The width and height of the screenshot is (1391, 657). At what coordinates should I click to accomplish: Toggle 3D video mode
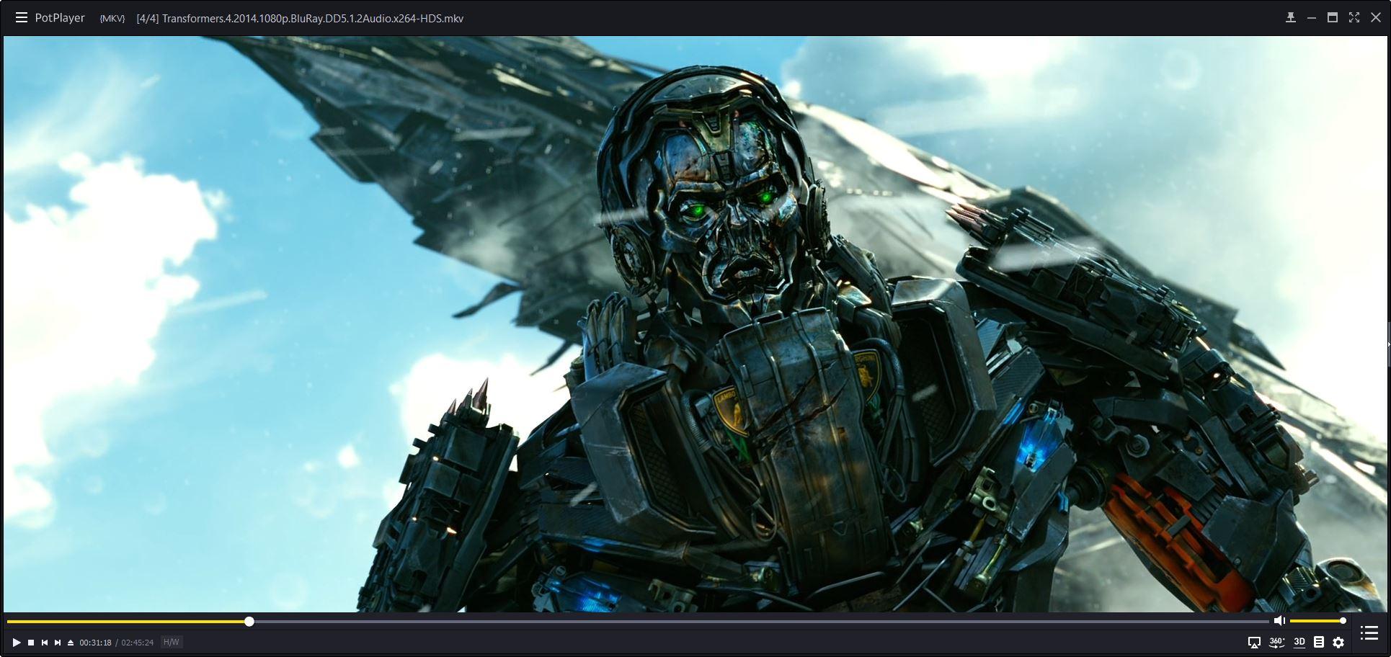[1299, 643]
